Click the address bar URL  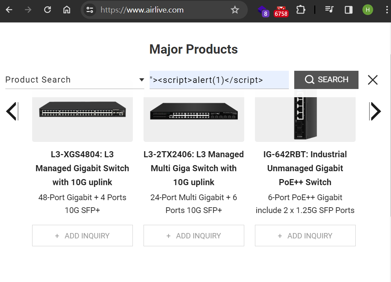click(142, 10)
